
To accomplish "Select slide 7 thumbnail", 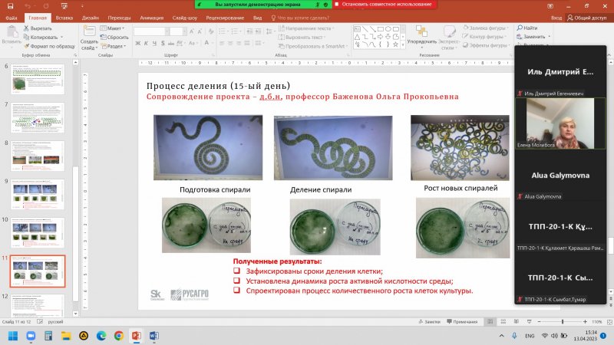I will point(37,117).
